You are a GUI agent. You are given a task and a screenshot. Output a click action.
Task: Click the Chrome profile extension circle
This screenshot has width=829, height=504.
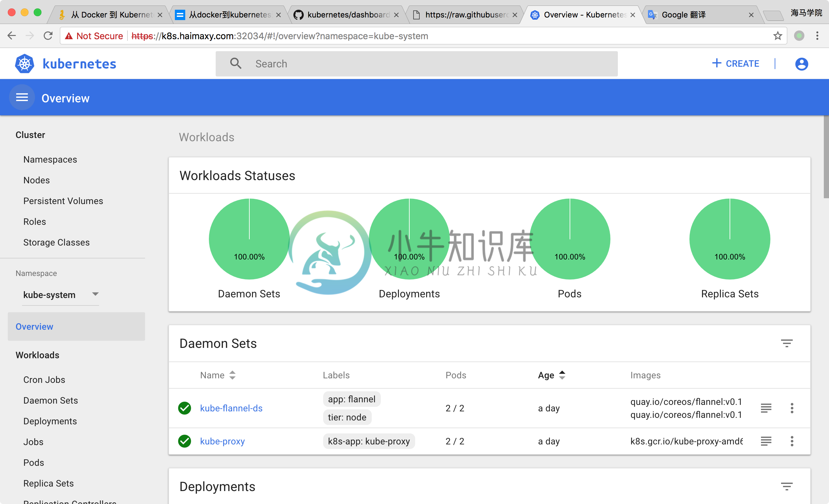click(799, 36)
